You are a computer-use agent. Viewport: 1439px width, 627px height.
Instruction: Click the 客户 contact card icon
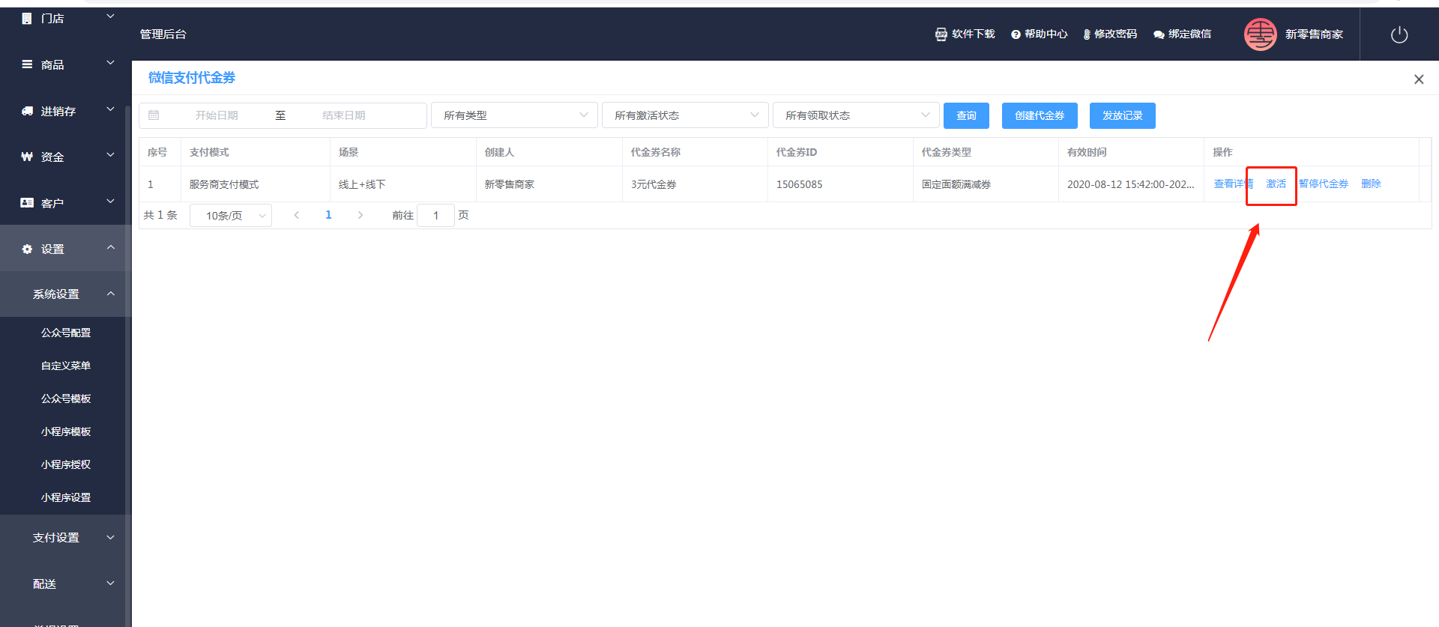tap(27, 203)
